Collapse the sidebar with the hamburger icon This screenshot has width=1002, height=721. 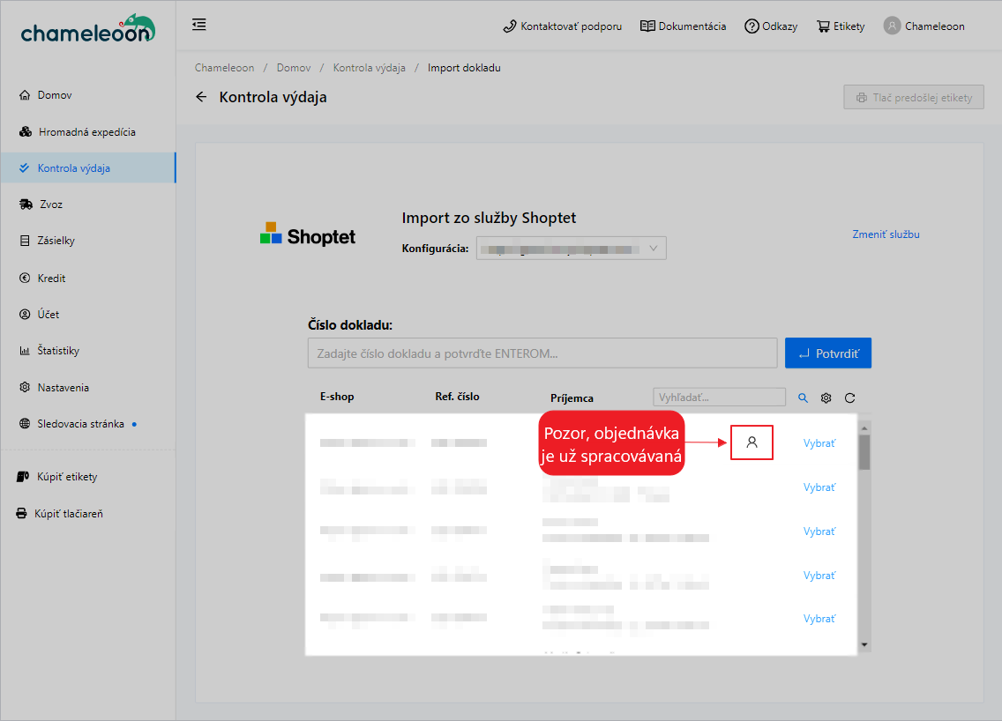tap(199, 25)
